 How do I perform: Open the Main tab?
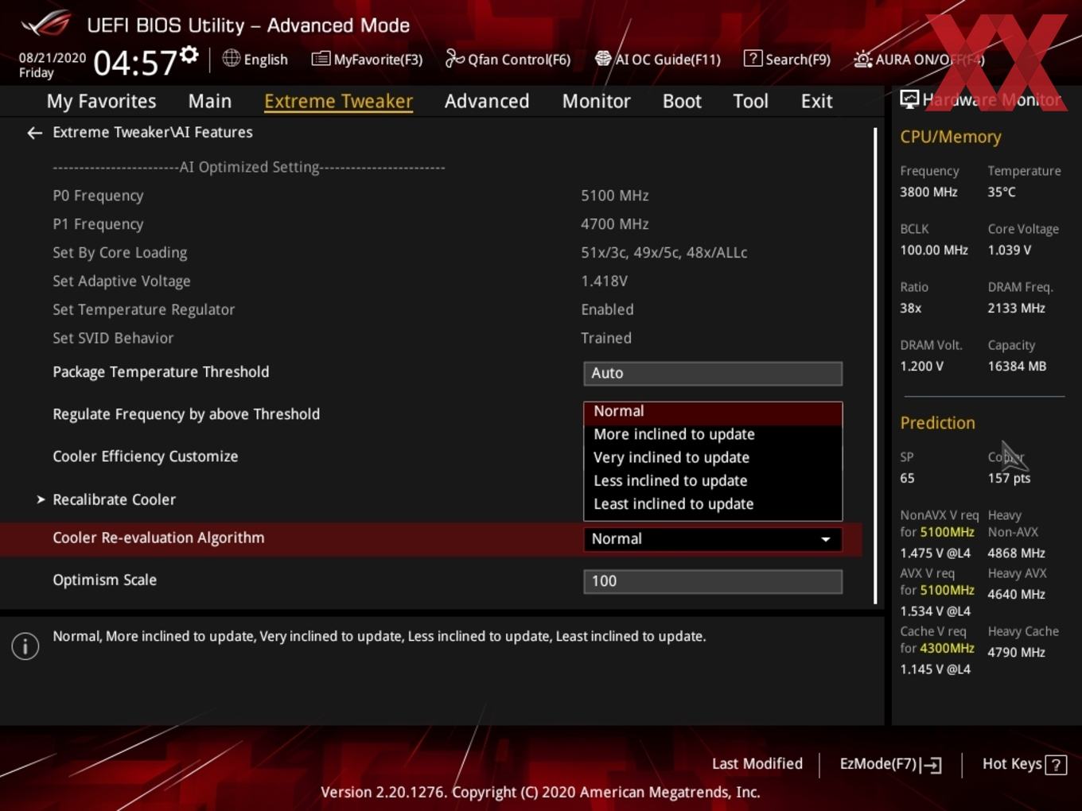(x=210, y=101)
